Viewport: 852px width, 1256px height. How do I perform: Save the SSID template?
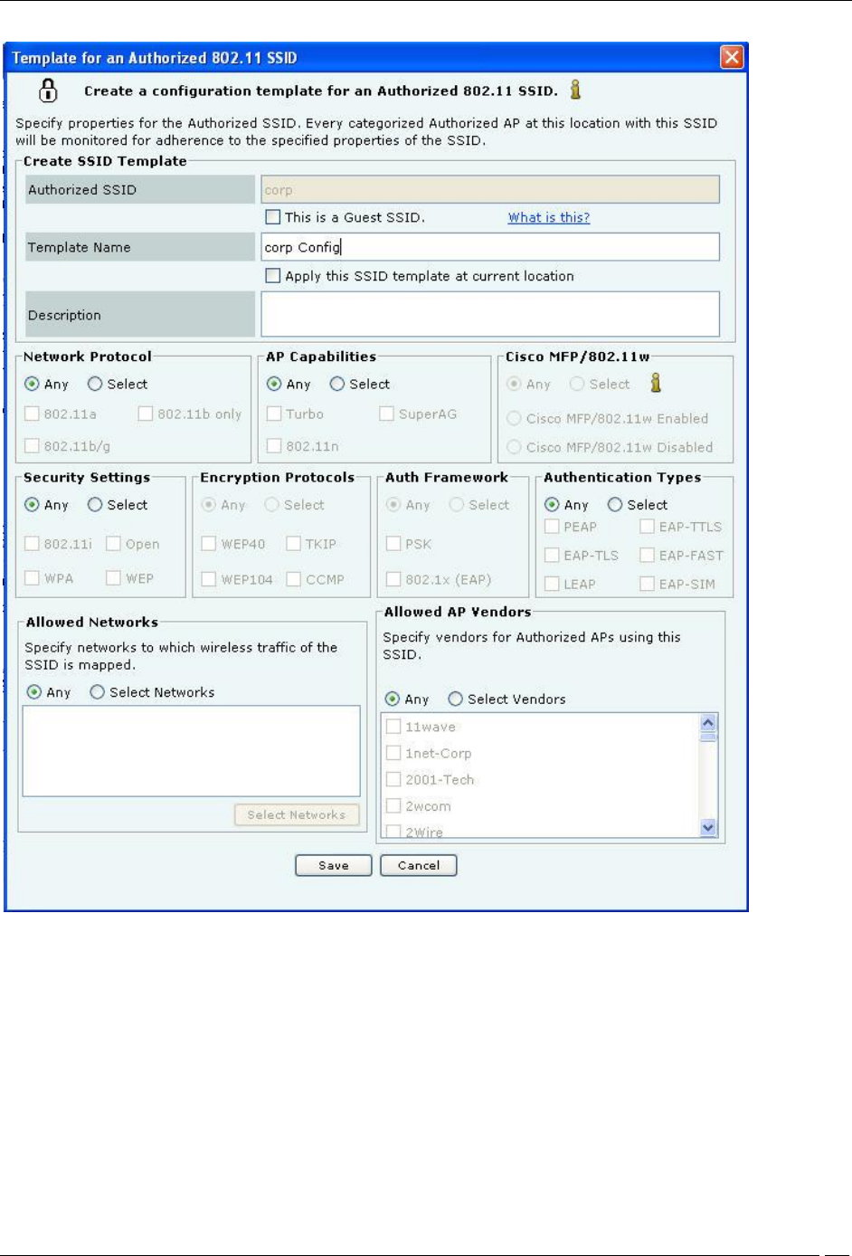(x=334, y=865)
